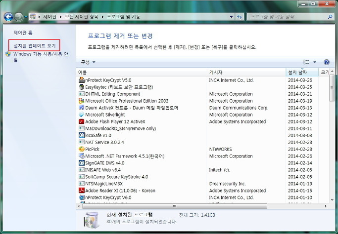
Task: Select Adobe Reader XI (11.0.06) - Korean name
Action: (120, 191)
